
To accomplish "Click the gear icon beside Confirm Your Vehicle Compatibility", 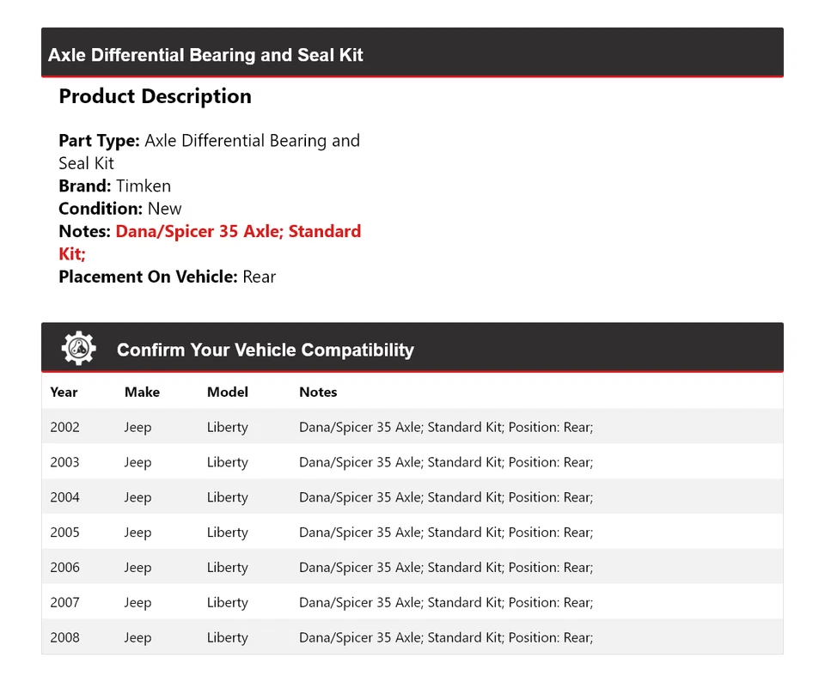I will pyautogui.click(x=78, y=349).
